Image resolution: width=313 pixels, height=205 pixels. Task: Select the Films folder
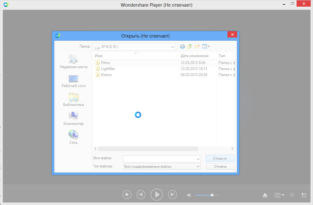(105, 63)
